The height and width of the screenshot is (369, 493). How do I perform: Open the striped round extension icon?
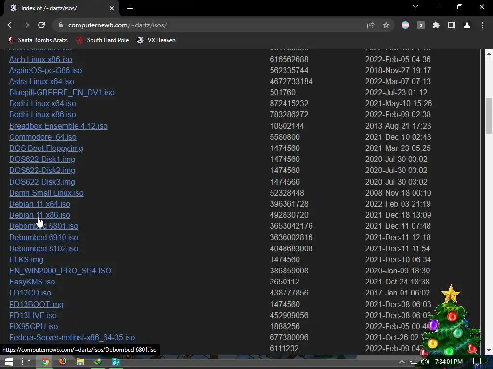[x=405, y=25]
